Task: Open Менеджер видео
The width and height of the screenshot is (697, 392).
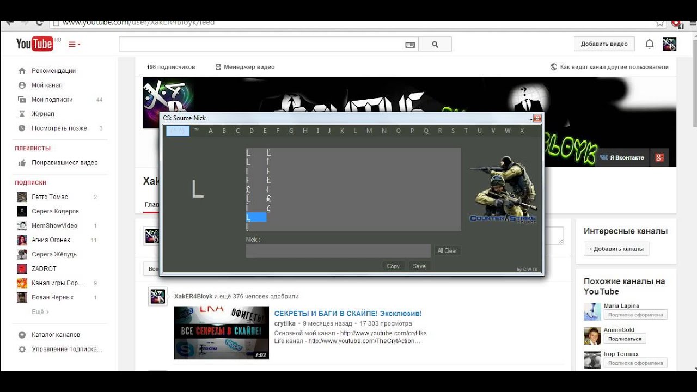Action: (x=245, y=67)
